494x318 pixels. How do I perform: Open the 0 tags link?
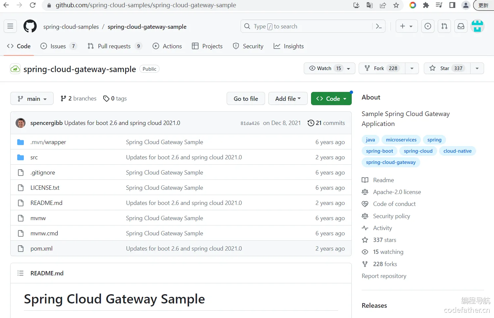point(115,99)
